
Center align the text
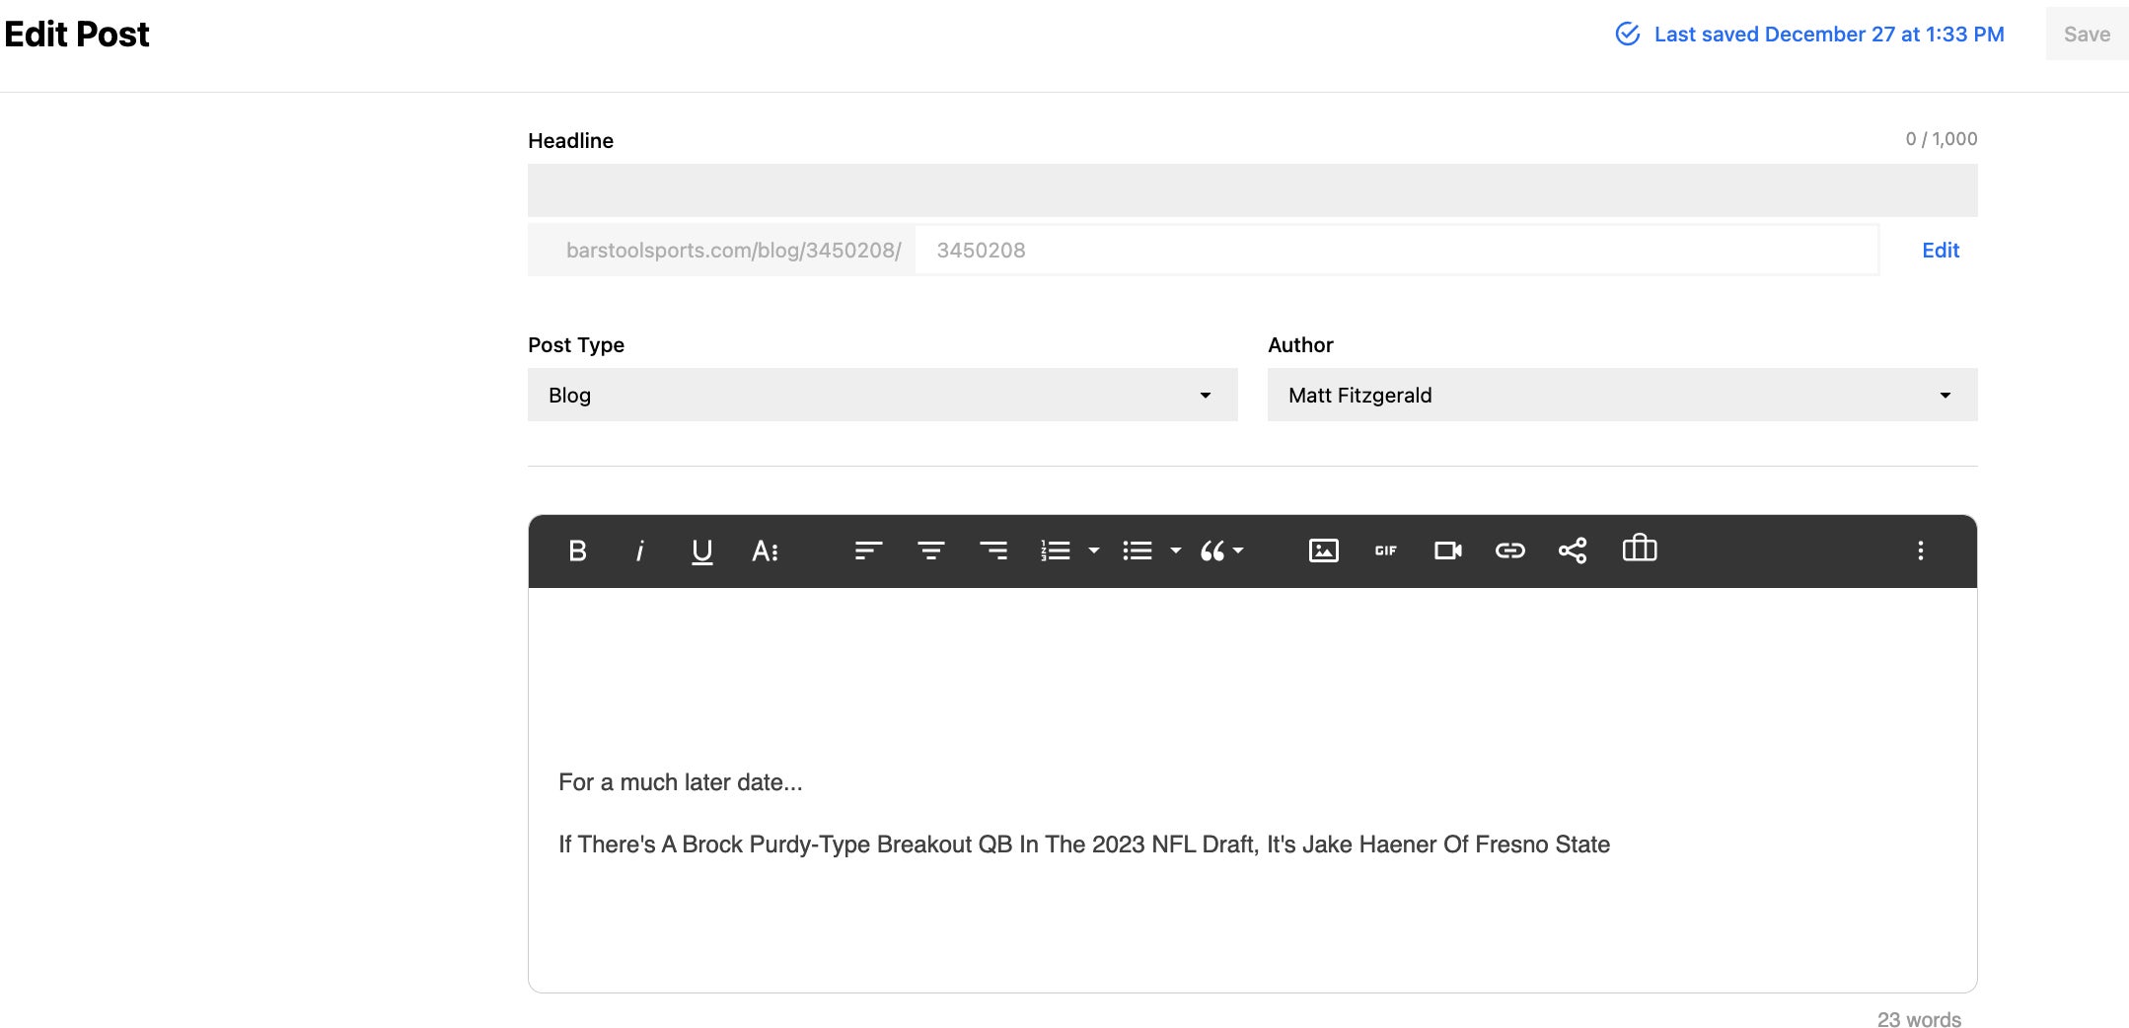930,551
